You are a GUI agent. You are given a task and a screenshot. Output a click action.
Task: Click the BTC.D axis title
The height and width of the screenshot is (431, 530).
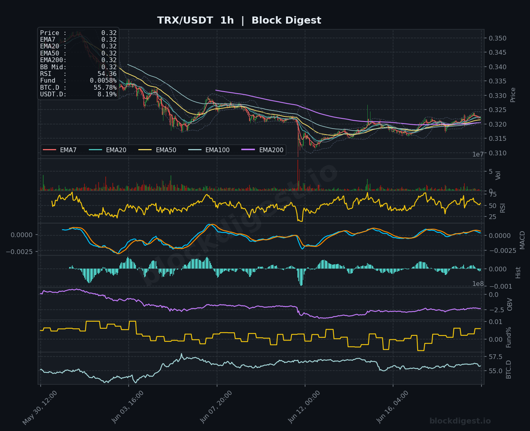coord(508,370)
